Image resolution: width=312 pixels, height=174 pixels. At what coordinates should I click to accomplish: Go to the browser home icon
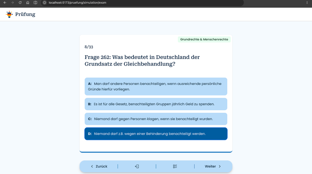click(x=28, y=3)
